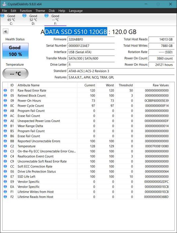Go to previous disk with arrow button
177x233 pixels.
5,32
